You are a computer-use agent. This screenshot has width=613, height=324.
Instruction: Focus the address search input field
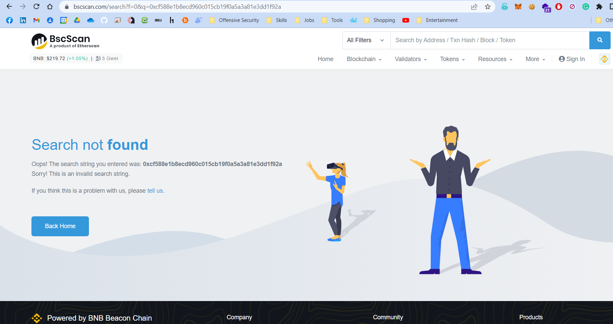coord(490,40)
